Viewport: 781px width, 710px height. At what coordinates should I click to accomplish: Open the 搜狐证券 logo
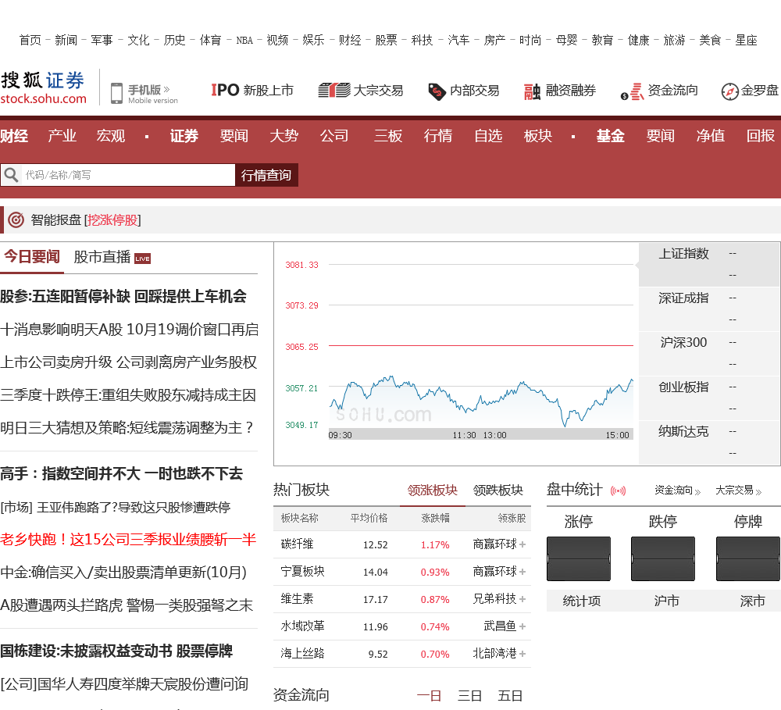(43, 87)
